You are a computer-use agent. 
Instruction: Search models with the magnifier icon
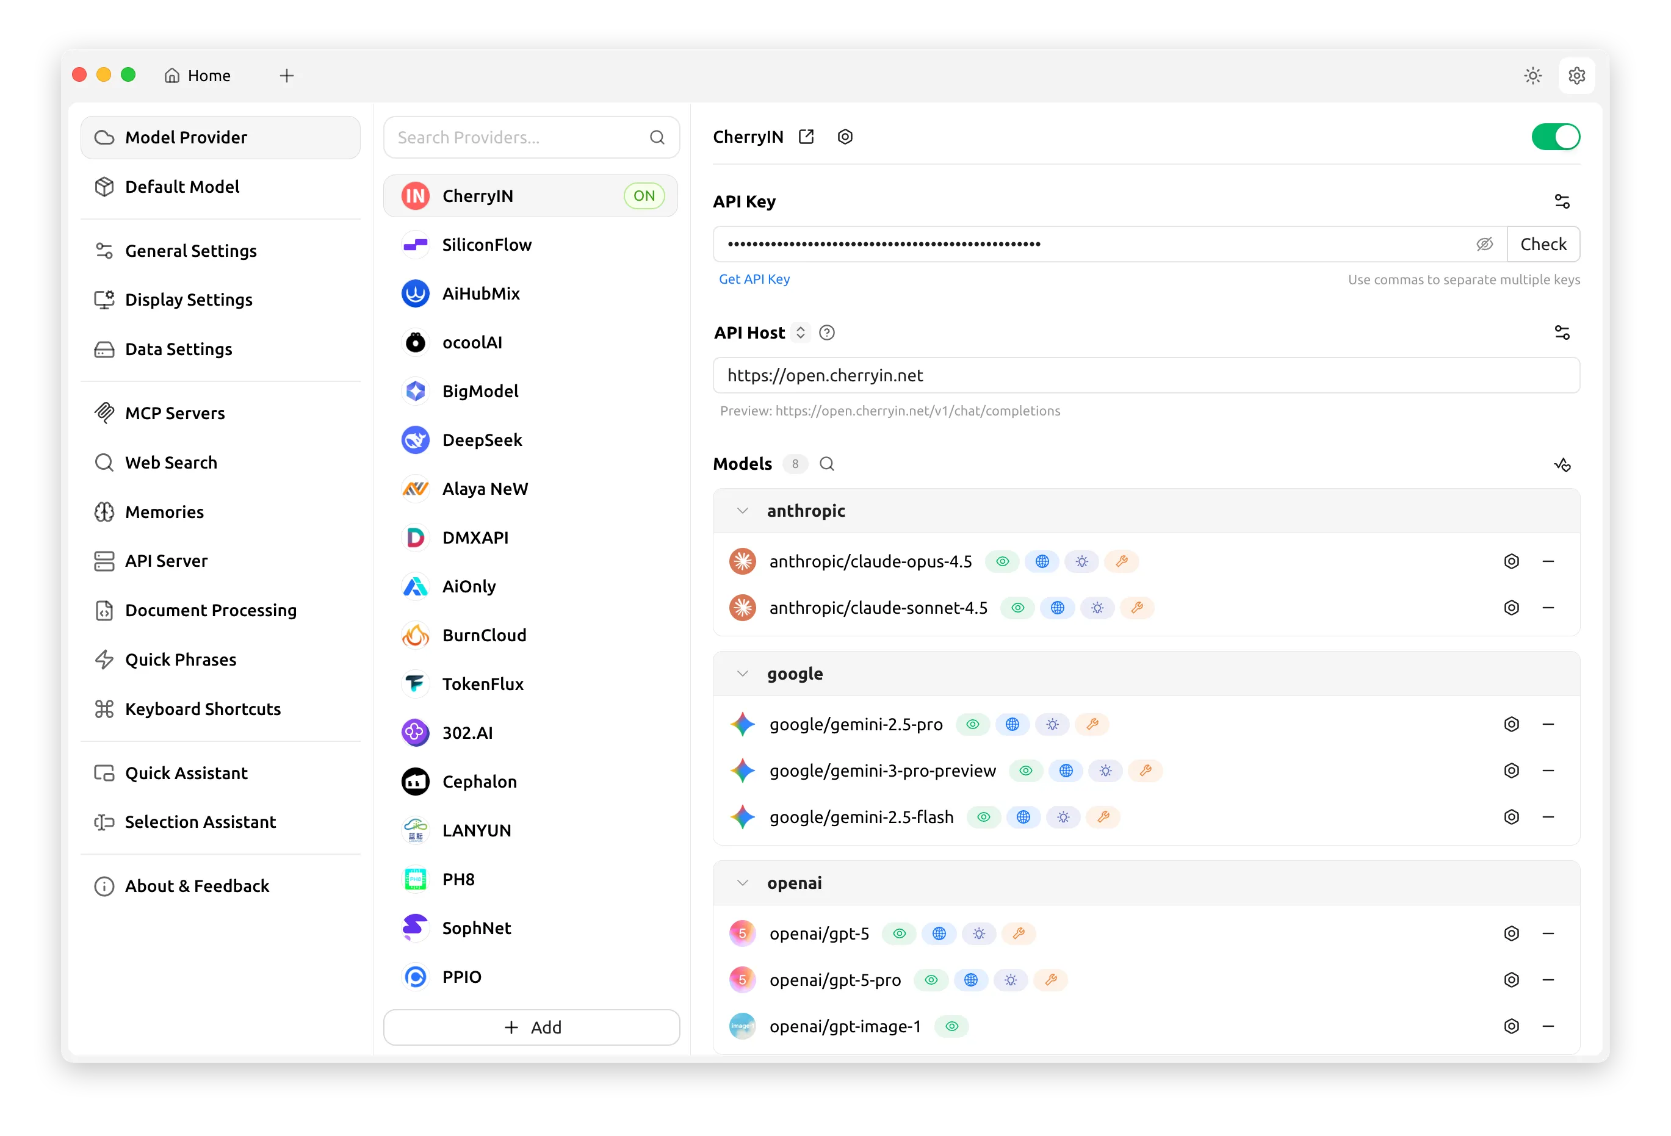827,464
